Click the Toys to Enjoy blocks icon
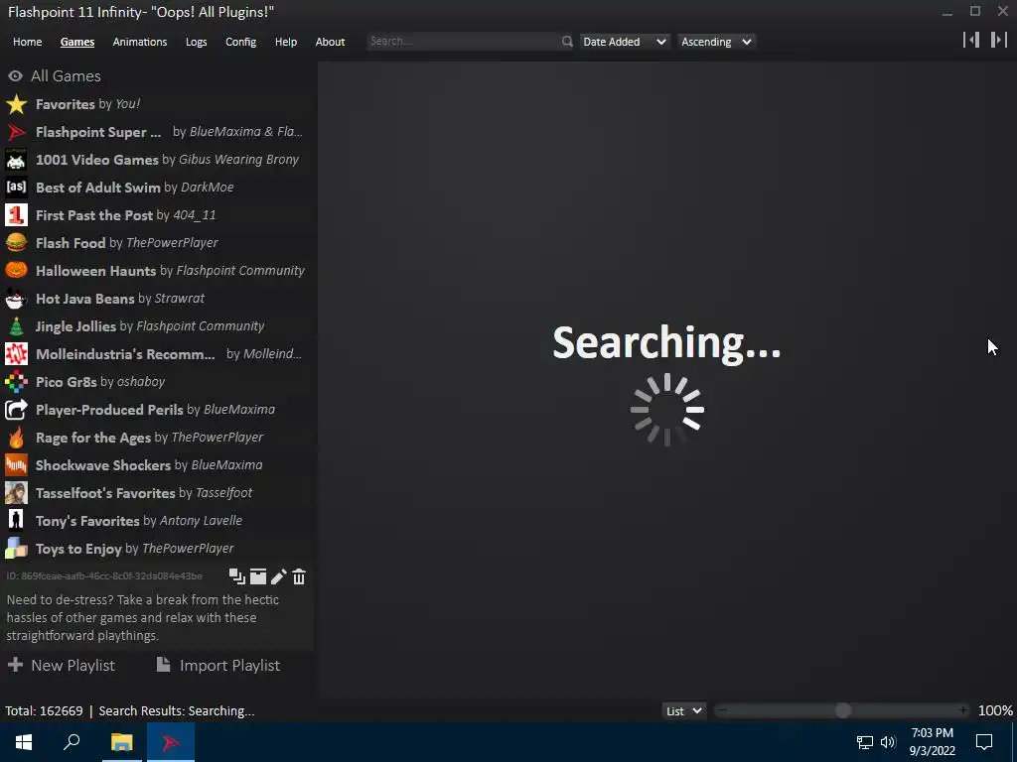 [16, 549]
